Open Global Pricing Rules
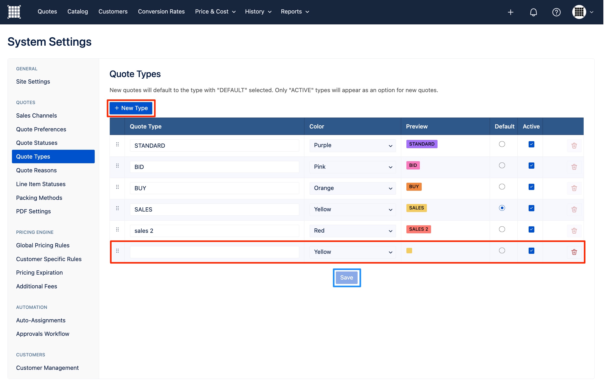 click(x=43, y=245)
